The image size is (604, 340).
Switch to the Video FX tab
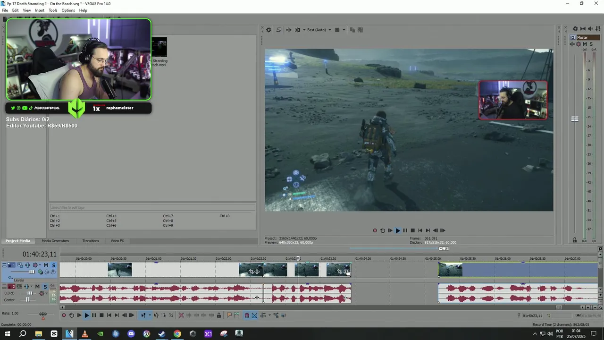pyautogui.click(x=117, y=241)
